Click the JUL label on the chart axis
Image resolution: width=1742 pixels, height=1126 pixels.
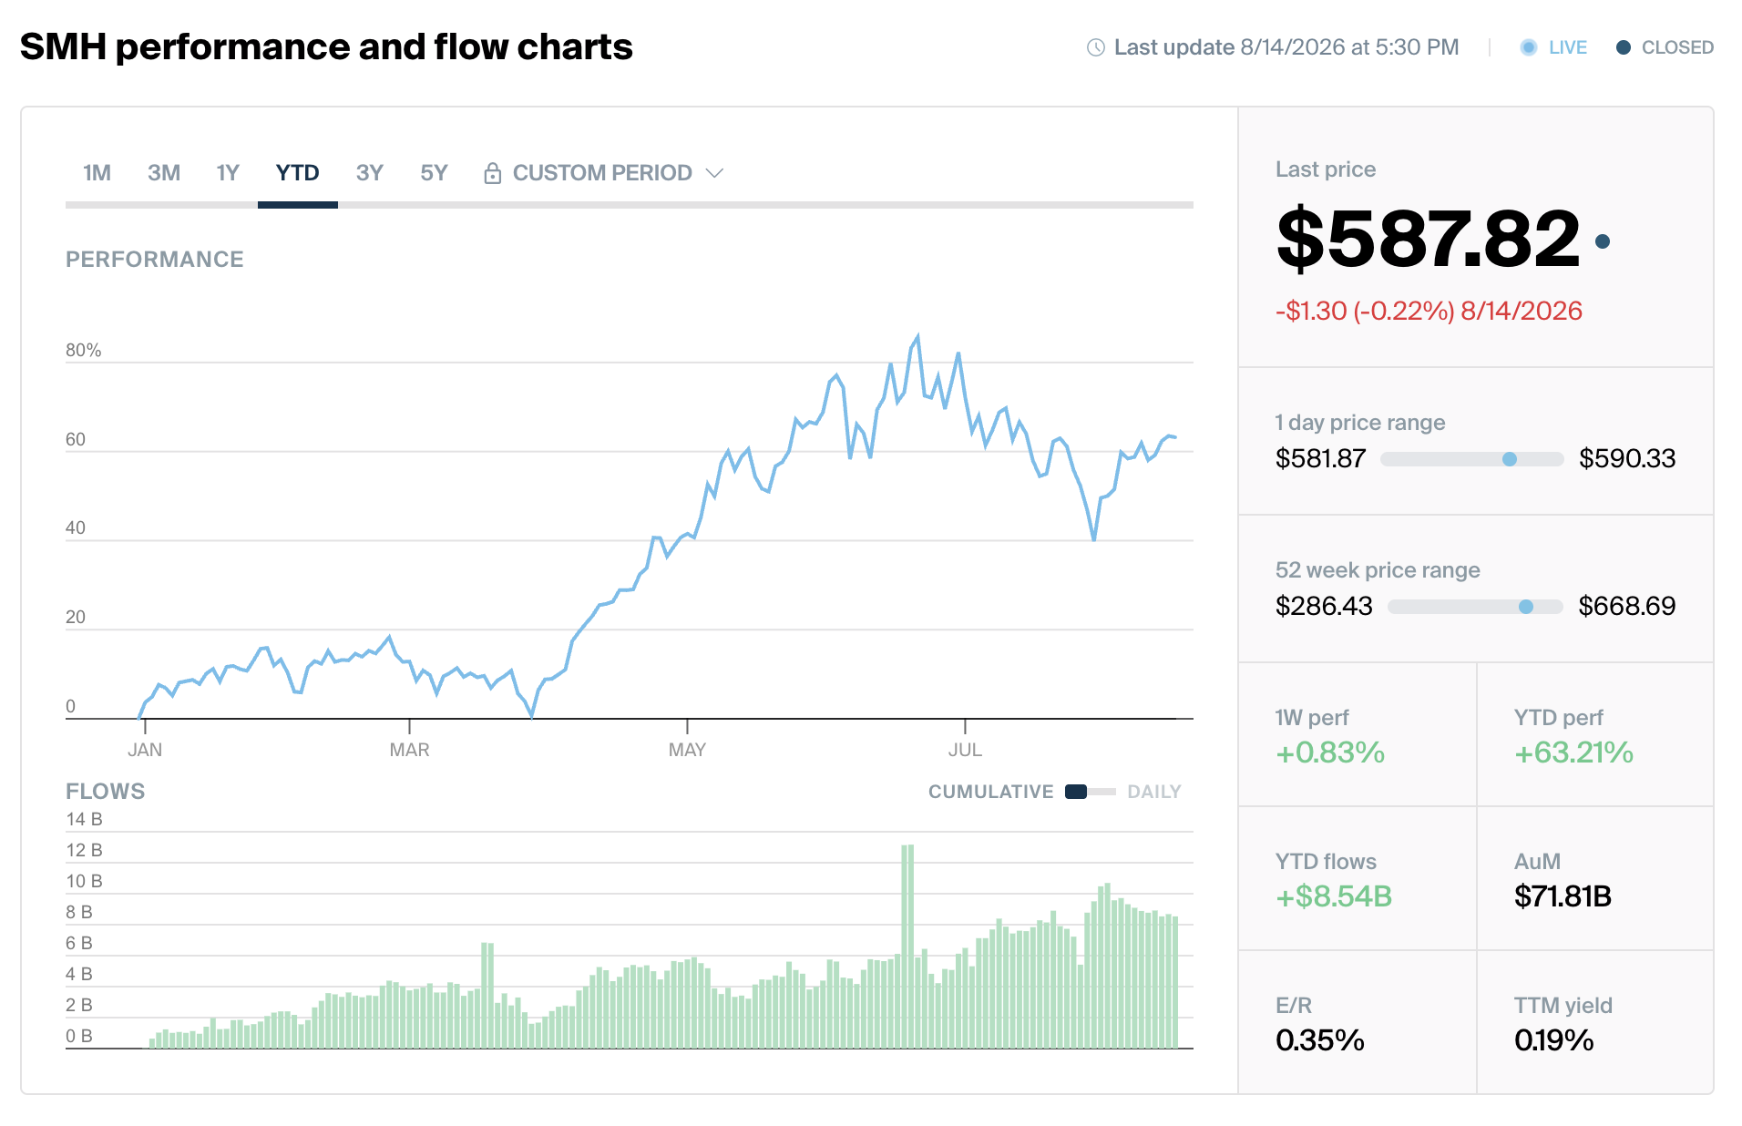[x=965, y=750]
